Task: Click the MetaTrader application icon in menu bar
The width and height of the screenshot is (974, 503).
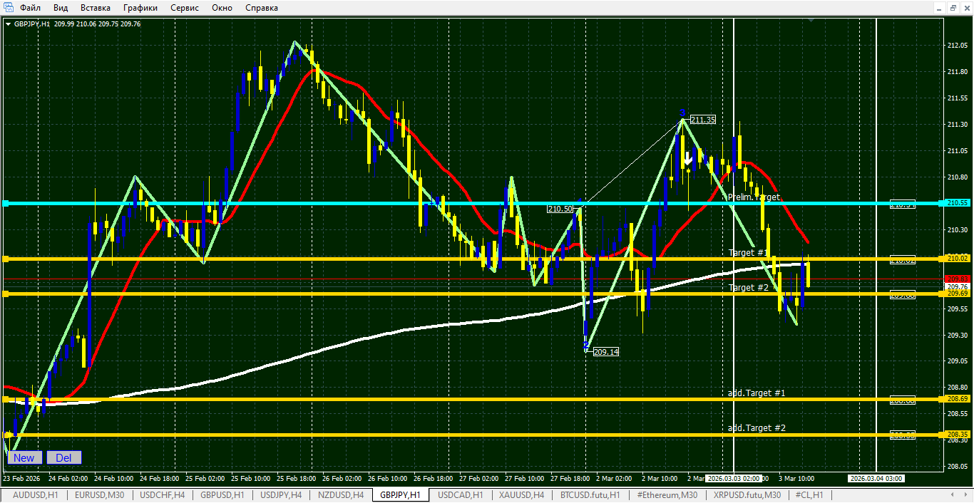Action: (x=9, y=8)
